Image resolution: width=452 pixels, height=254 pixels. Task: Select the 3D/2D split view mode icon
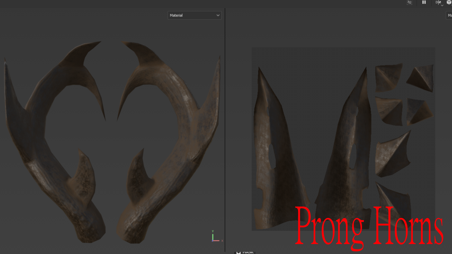point(438,2)
